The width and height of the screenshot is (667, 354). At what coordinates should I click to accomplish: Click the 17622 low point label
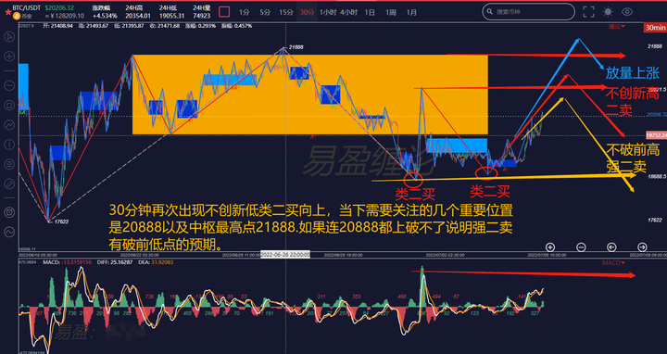pos(61,221)
